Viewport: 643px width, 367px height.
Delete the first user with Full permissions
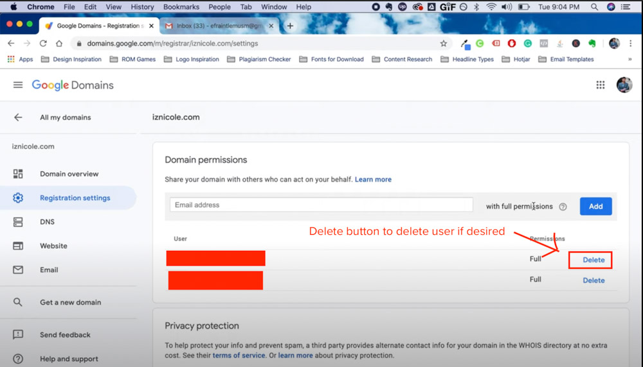point(593,260)
